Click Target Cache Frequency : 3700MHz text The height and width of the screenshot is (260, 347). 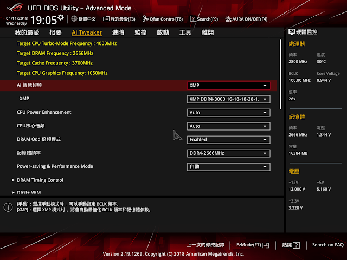pyautogui.click(x=55, y=63)
